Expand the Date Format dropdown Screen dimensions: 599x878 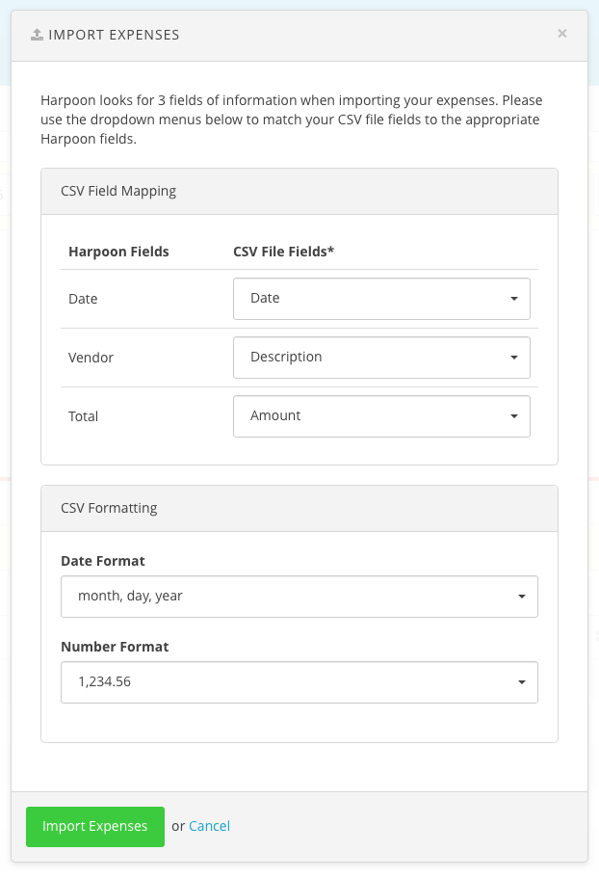coord(299,597)
